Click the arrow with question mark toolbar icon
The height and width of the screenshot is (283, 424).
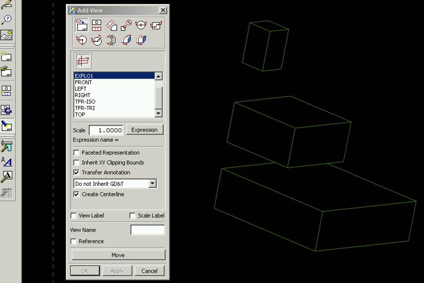coord(6,19)
